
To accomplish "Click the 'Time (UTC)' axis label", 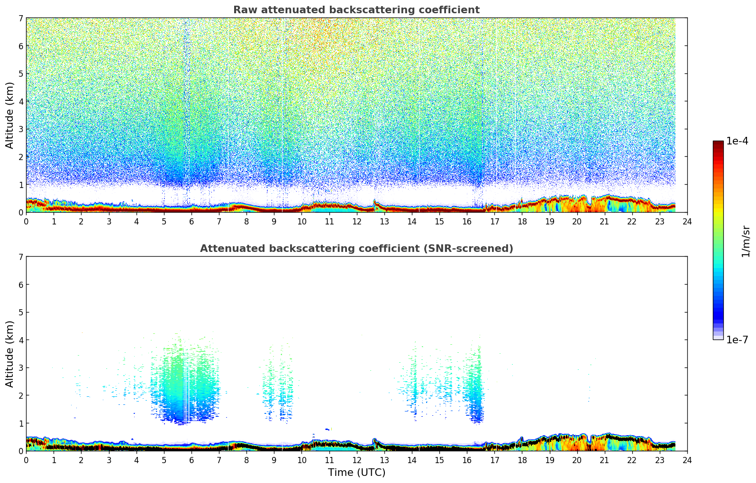I will [356, 473].
